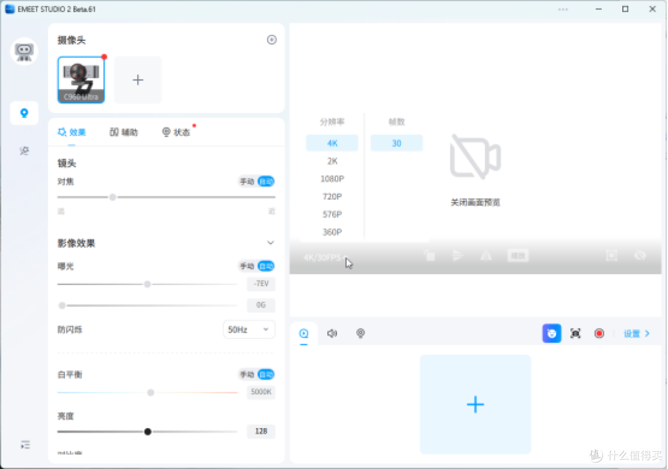Choose 4K resolution in the list

(x=332, y=143)
